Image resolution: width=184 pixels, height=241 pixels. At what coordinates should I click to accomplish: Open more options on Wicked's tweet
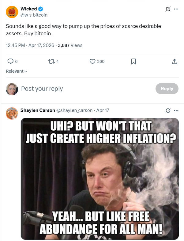pyautogui.click(x=176, y=9)
